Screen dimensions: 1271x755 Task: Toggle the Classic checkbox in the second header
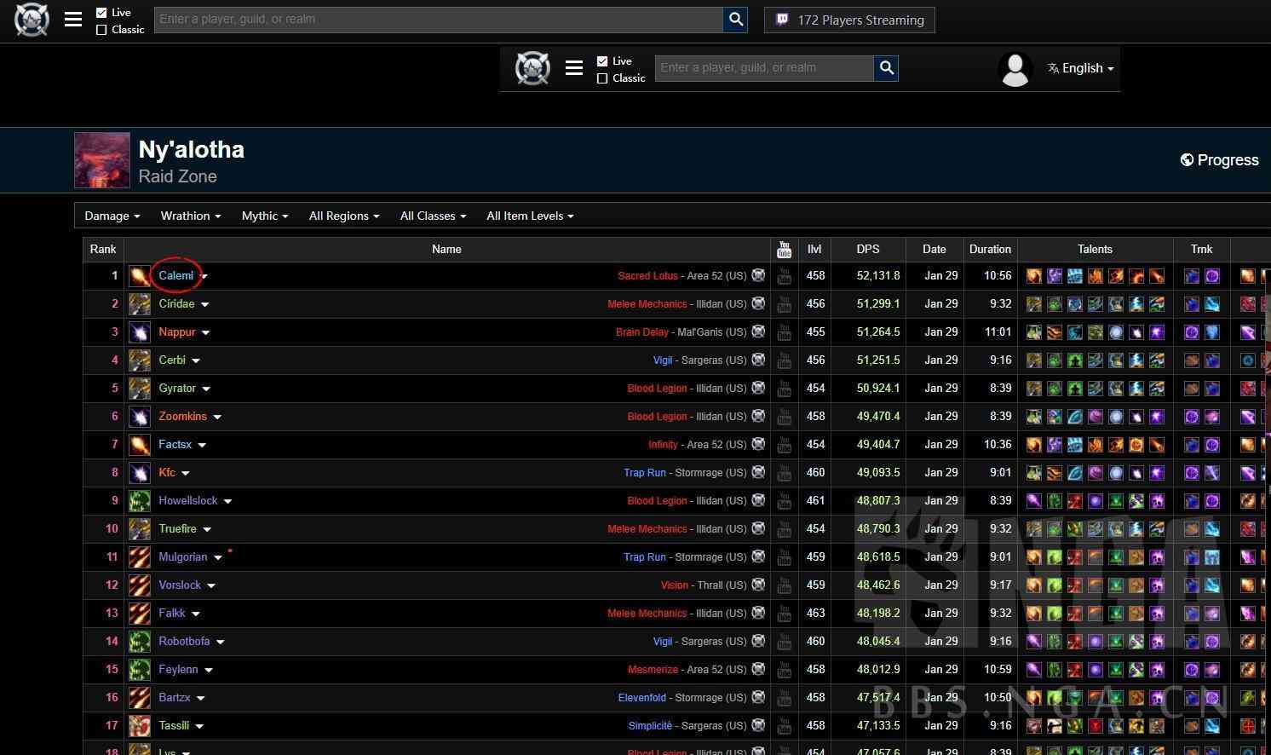[602, 78]
